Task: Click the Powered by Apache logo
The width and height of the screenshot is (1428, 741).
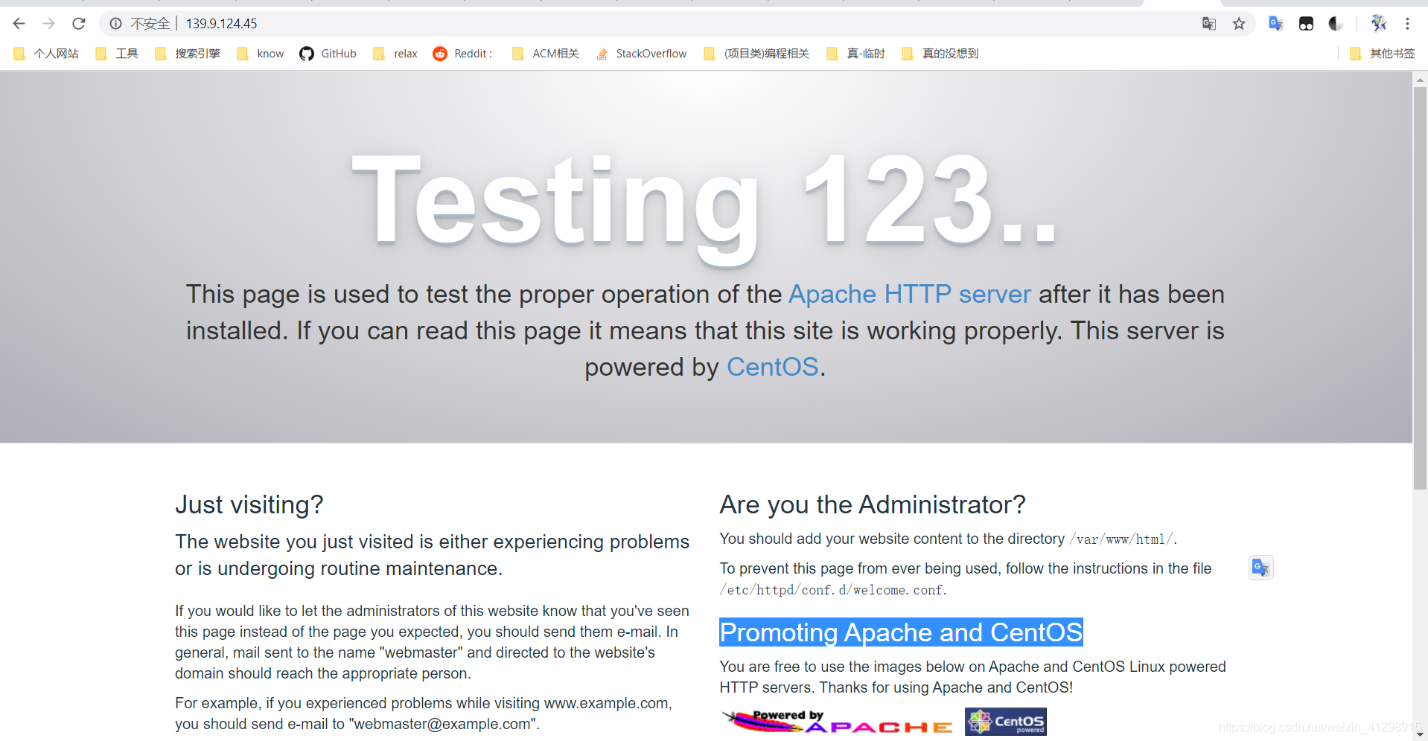Action: [835, 720]
